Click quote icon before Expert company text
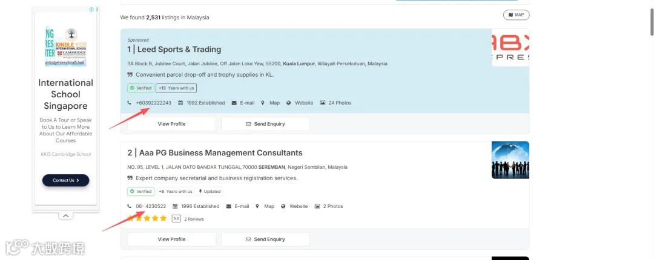This screenshot has height=260, width=654. (x=130, y=178)
